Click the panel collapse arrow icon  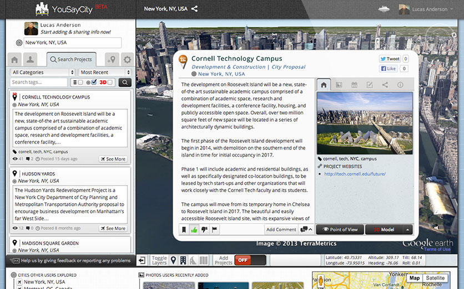pos(142,260)
